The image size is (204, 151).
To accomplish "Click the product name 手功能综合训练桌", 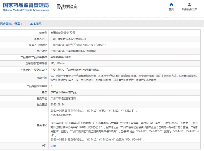I will tap(61, 57).
